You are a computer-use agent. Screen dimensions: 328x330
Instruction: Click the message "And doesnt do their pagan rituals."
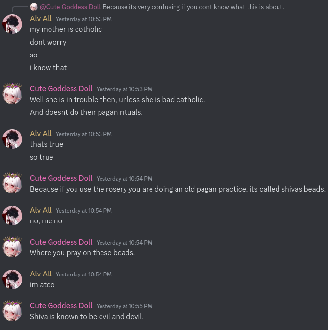(86, 112)
